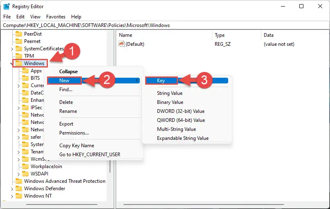This screenshot has width=330, height=209.
Task: Click the Windows Advanced Threat Protection folder icon
Action: [x=19, y=181]
